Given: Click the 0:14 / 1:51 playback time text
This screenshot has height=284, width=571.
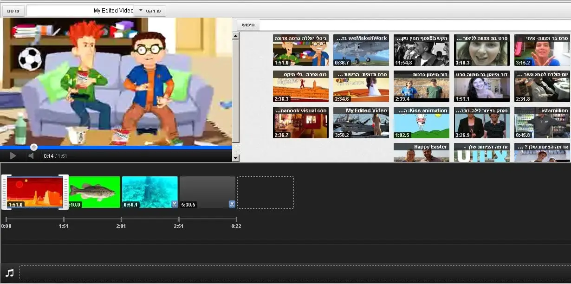Looking at the screenshot, I should pyautogui.click(x=55, y=156).
